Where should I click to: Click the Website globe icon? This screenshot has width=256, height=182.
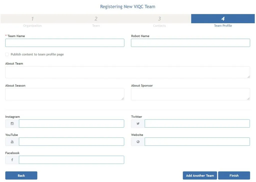138,142
